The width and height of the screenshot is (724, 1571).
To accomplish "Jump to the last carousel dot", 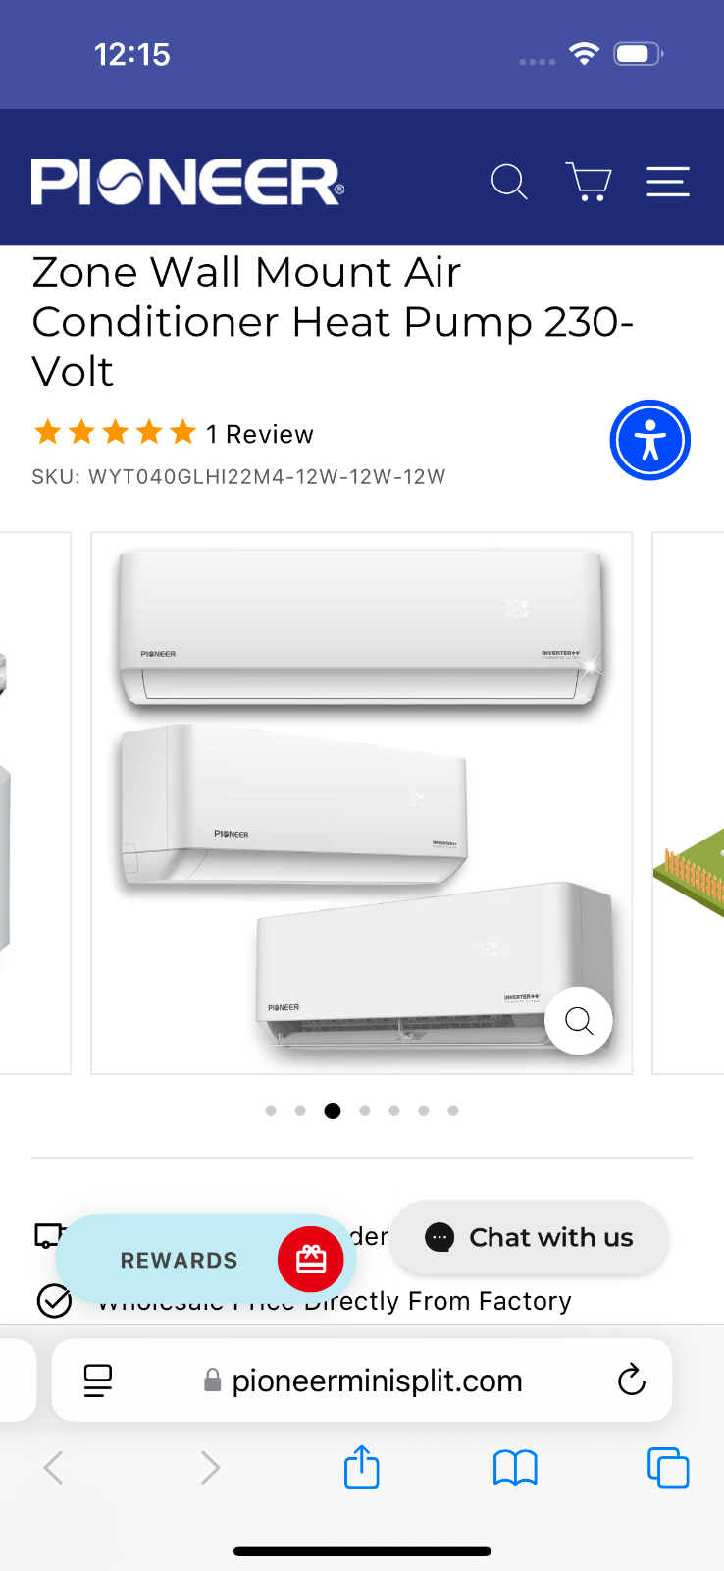I will tap(453, 1111).
